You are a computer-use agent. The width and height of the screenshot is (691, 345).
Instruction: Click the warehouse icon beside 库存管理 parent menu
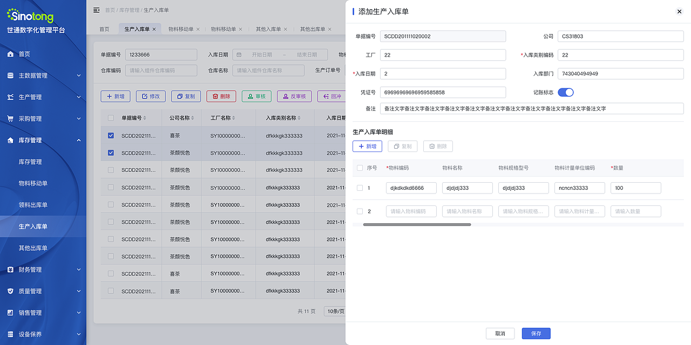10,140
